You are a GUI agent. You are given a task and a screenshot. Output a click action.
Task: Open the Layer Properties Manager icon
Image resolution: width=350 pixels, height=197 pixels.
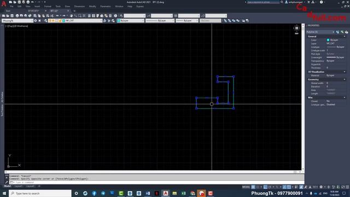[46, 21]
